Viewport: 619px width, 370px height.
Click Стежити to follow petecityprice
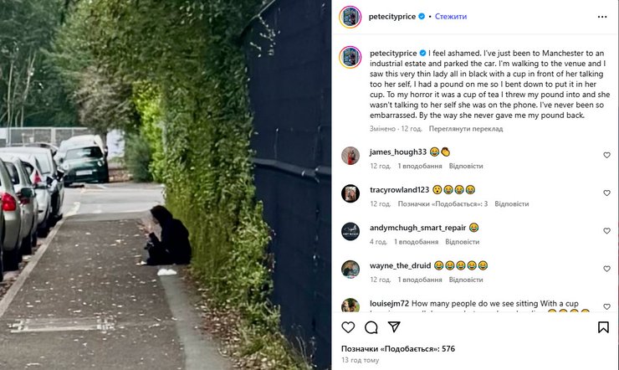[x=450, y=17]
